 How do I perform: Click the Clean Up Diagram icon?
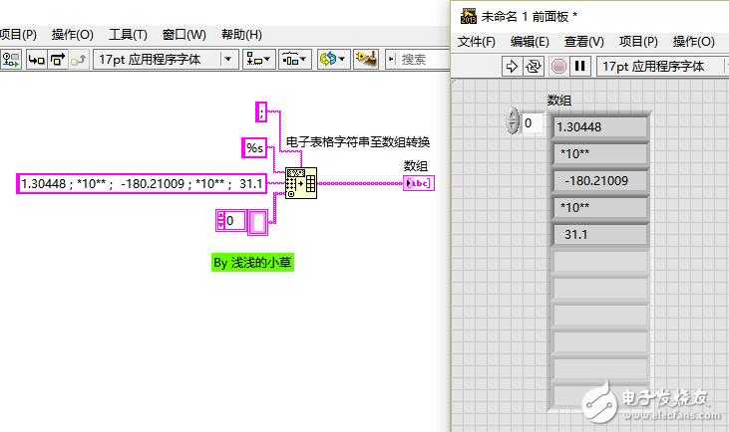(x=366, y=60)
